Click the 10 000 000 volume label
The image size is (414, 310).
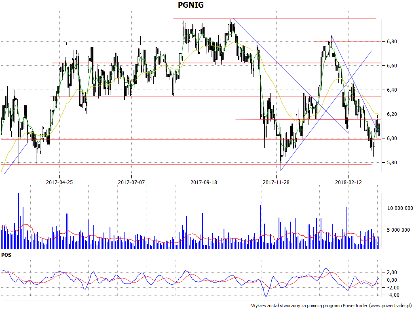click(x=400, y=209)
